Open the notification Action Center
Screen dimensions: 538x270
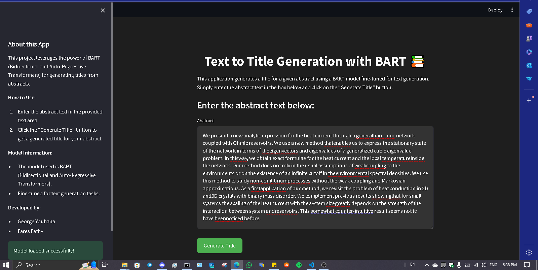pyautogui.click(x=527, y=265)
